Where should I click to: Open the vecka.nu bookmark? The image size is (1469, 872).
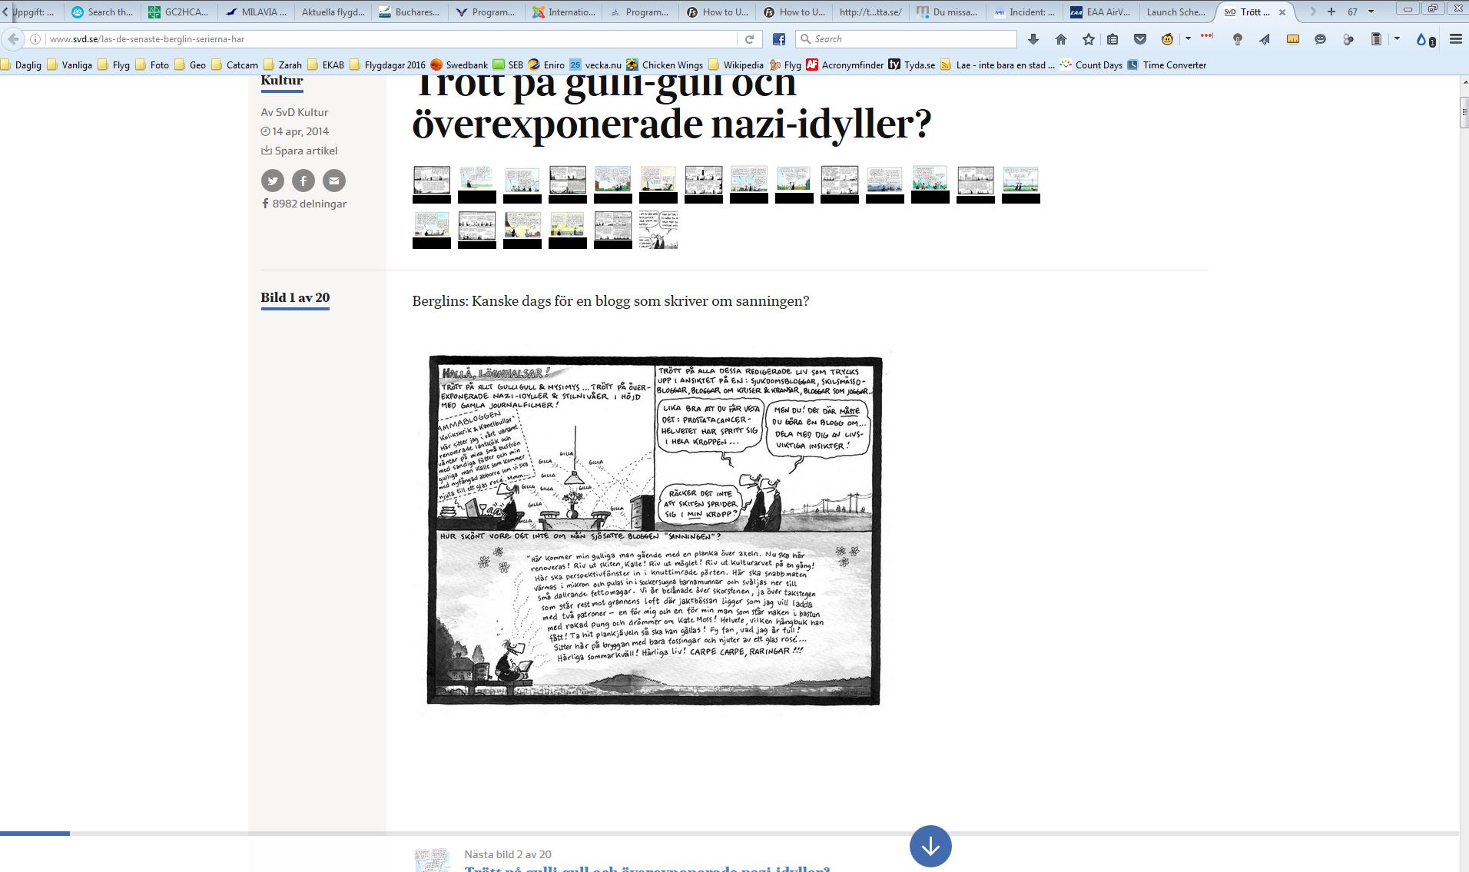(595, 65)
